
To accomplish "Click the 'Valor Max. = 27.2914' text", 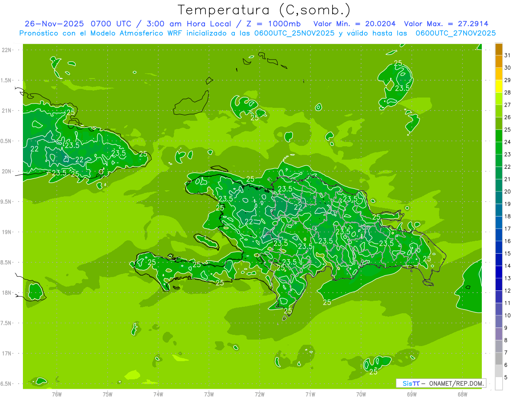I will (x=446, y=24).
